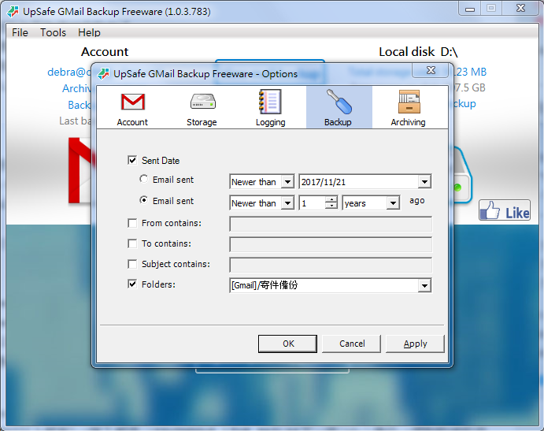Click the Subject contains text field
This screenshot has width=544, height=431.
click(331, 265)
